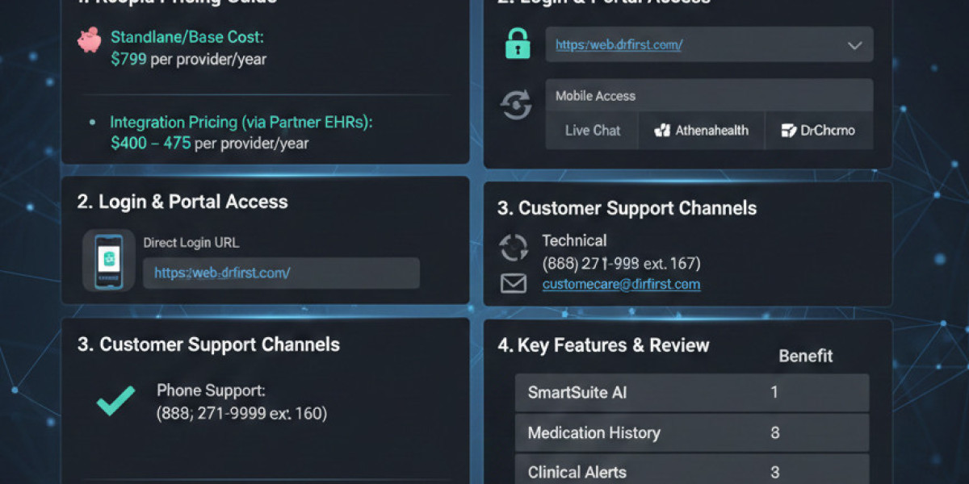Click the Benefit column header
Viewport: 969px width, 484px height.
(x=805, y=356)
